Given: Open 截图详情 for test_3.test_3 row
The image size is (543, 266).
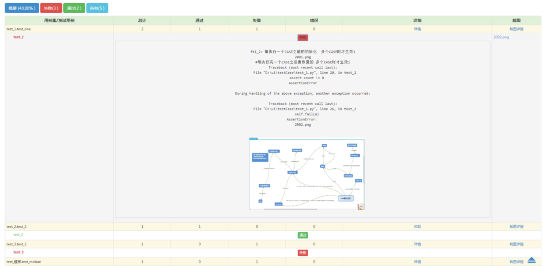Looking at the screenshot, I should pyautogui.click(x=516, y=244).
